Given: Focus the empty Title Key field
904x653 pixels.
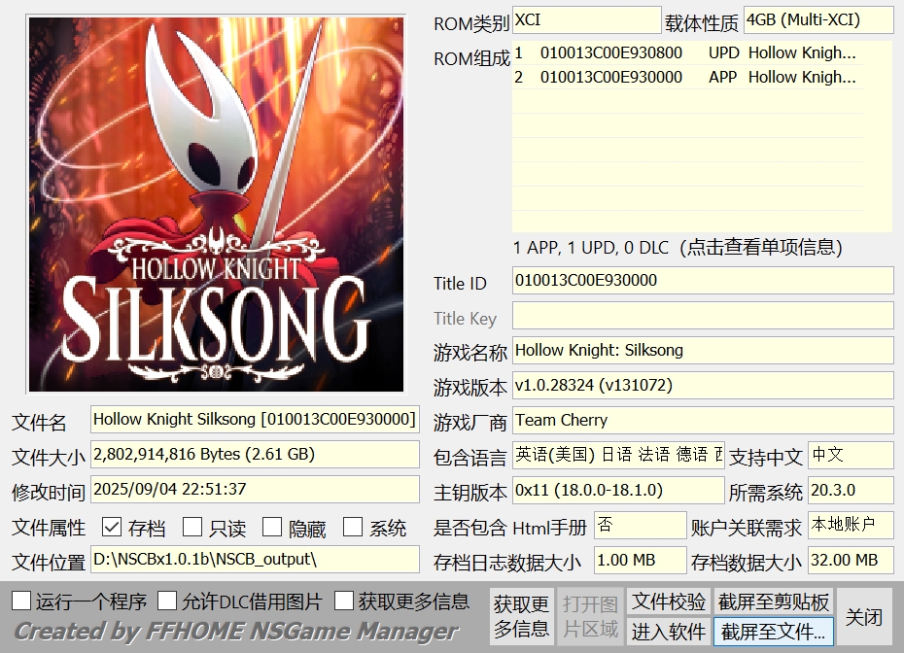Looking at the screenshot, I should click(703, 316).
